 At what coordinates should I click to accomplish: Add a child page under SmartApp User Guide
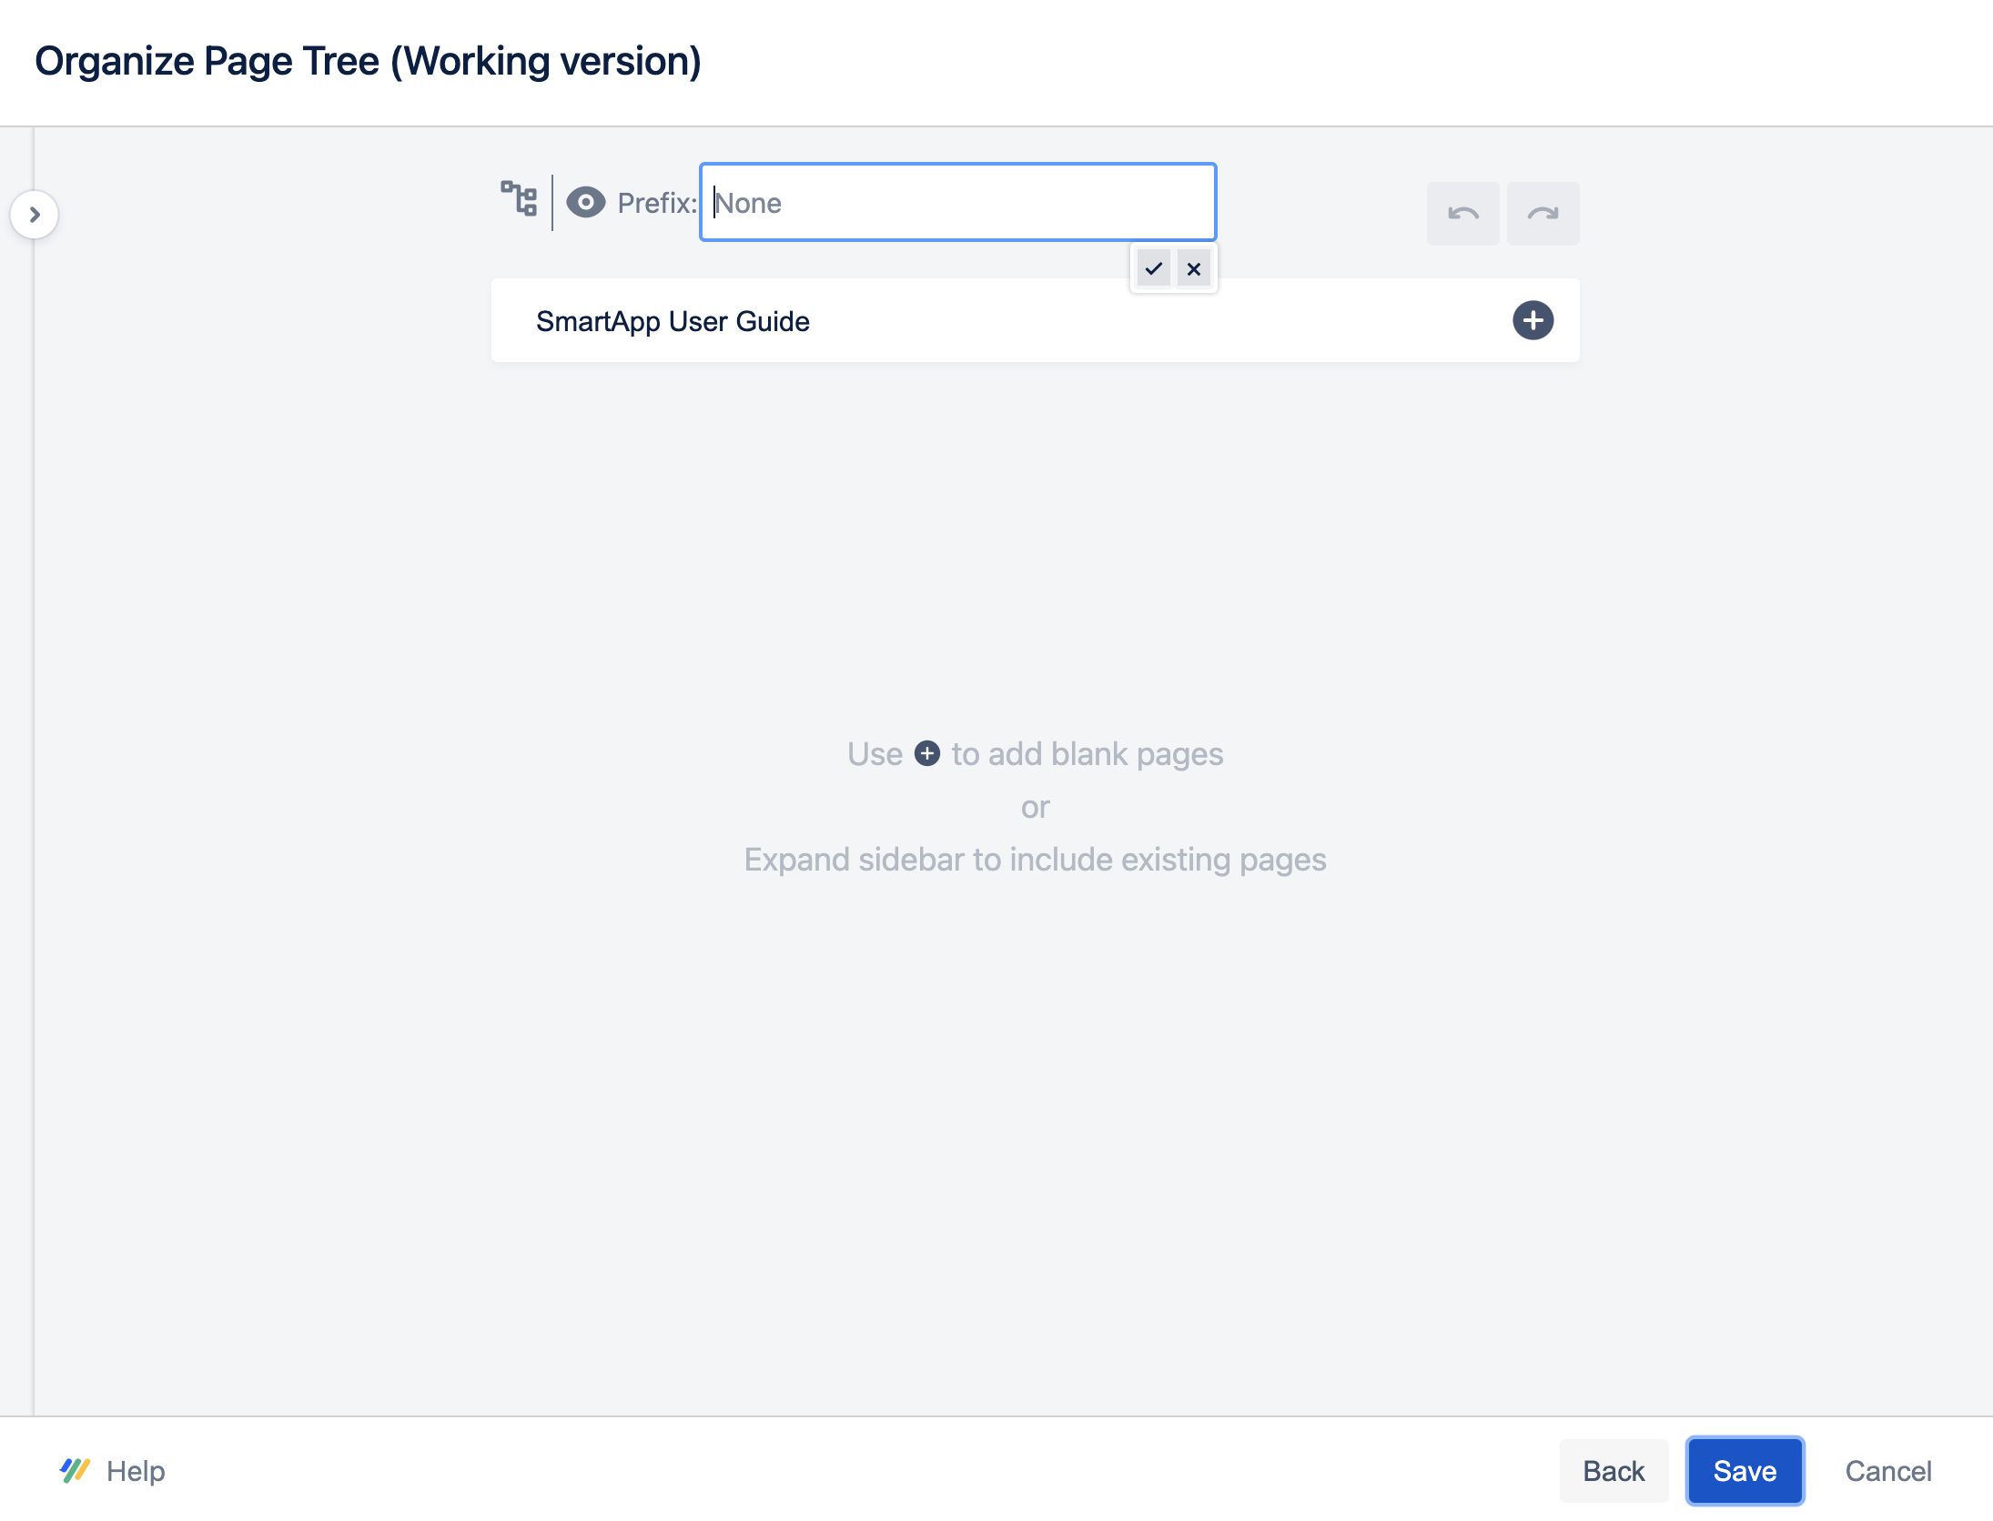(1533, 320)
